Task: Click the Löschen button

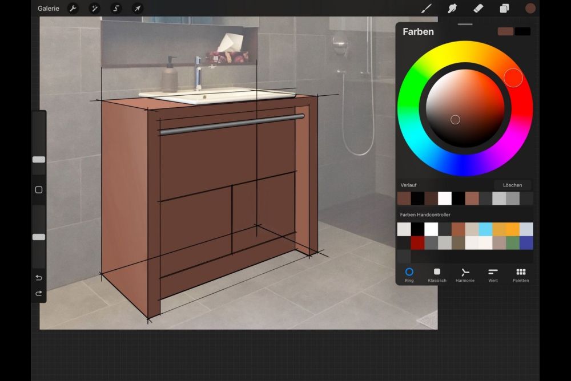Action: (x=512, y=185)
